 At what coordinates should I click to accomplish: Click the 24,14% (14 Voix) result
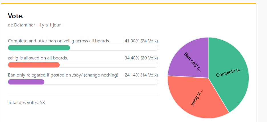pos(141,75)
